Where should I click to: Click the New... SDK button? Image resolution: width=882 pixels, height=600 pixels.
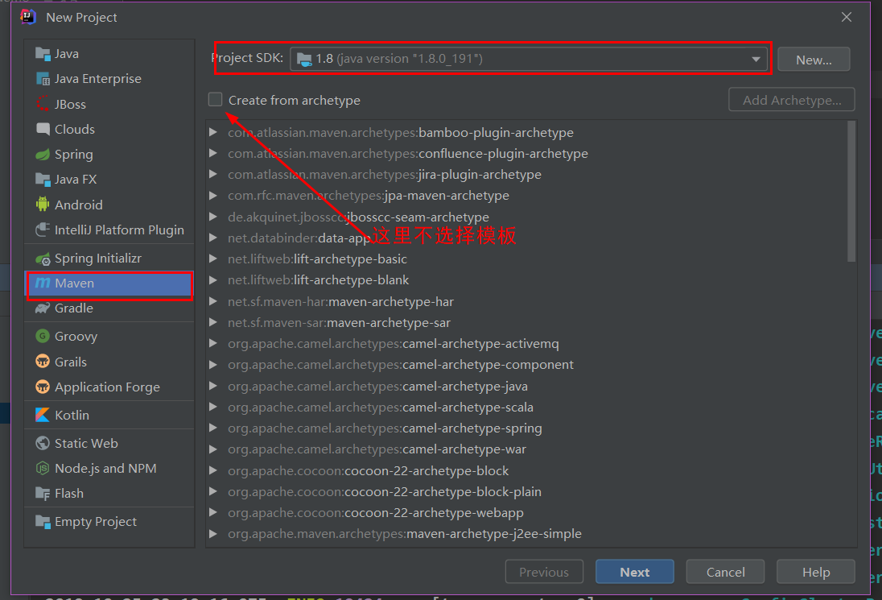814,60
